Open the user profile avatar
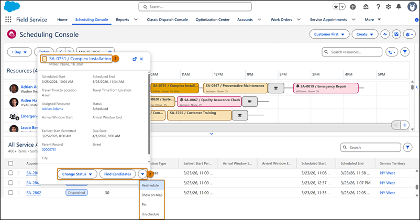Viewport: 420px width, 220px height. [x=412, y=7]
